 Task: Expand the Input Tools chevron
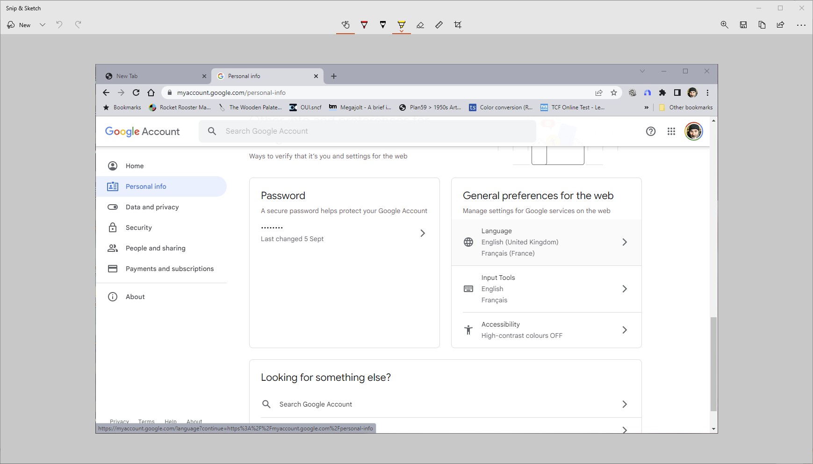625,289
